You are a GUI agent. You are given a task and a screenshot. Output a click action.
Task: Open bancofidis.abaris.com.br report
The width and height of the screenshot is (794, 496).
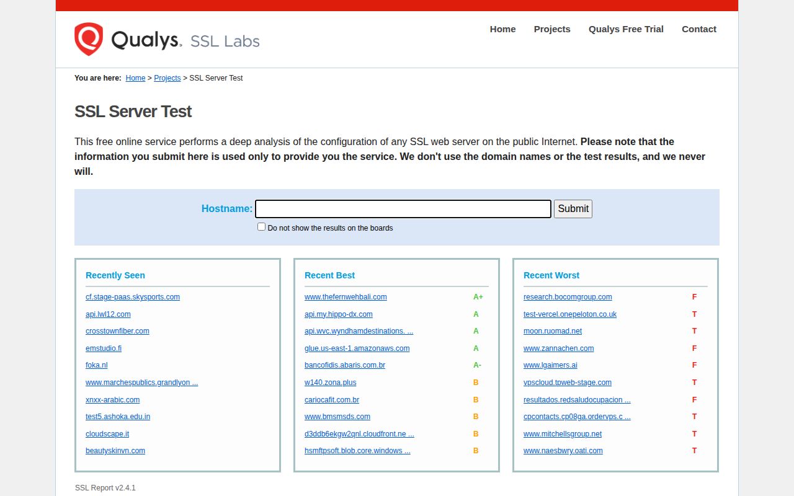344,365
